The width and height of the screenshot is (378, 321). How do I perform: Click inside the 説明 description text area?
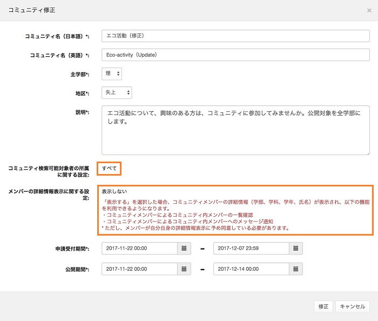pos(235,129)
